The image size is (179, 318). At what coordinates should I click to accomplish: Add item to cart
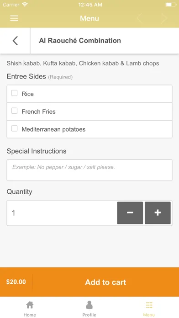[105, 282]
